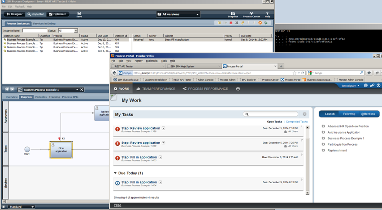
Task: Click the orange run play icon
Action: [260, 23]
